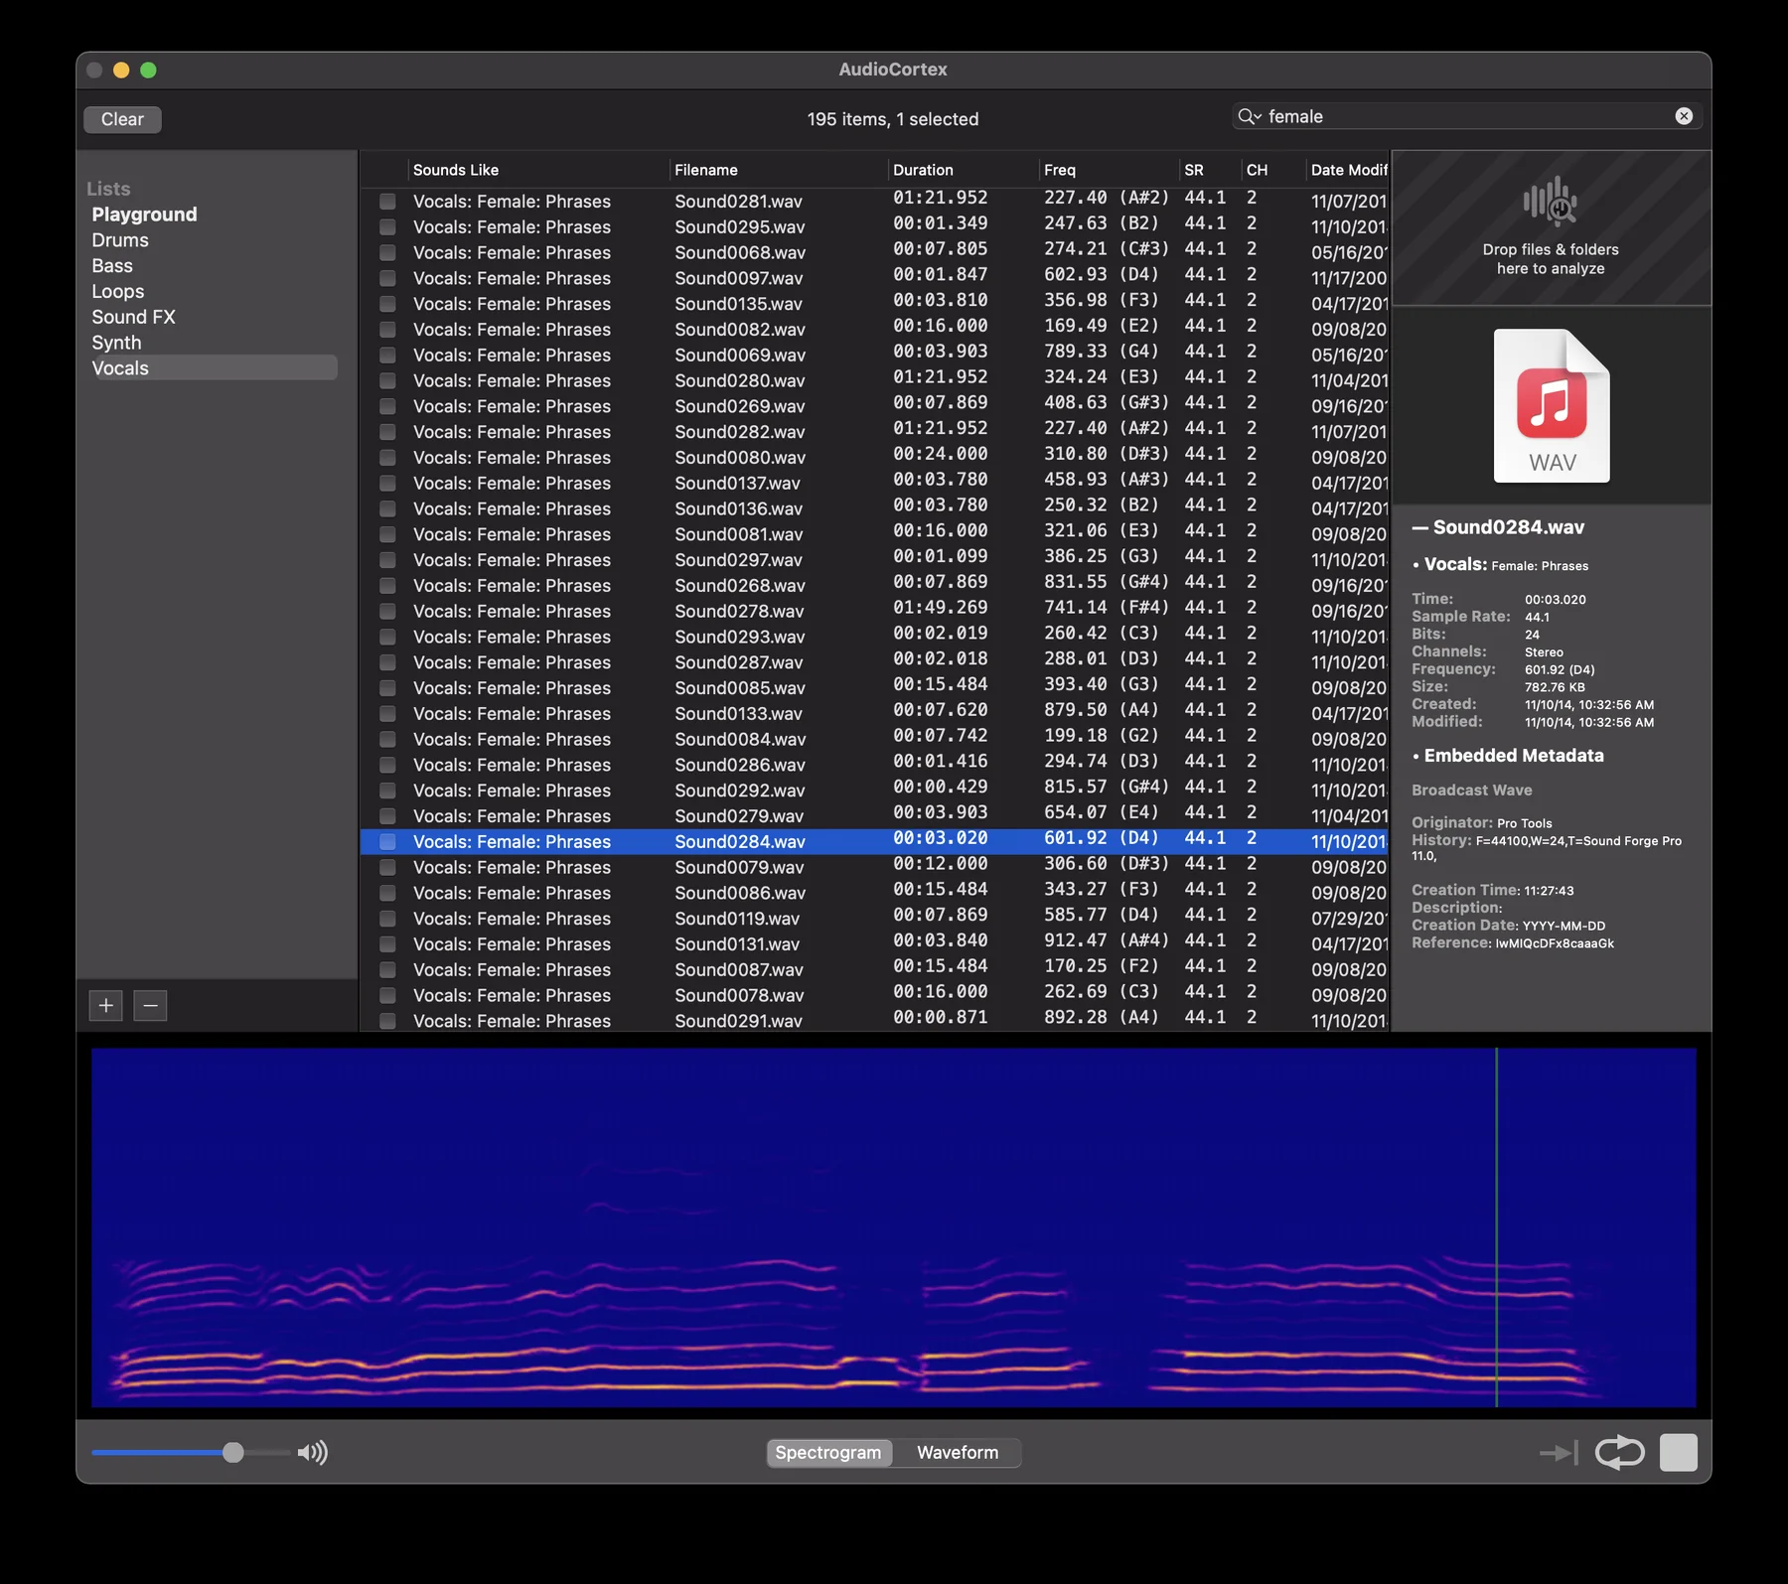This screenshot has height=1584, width=1788.
Task: Select the Drums list
Action: (x=120, y=240)
